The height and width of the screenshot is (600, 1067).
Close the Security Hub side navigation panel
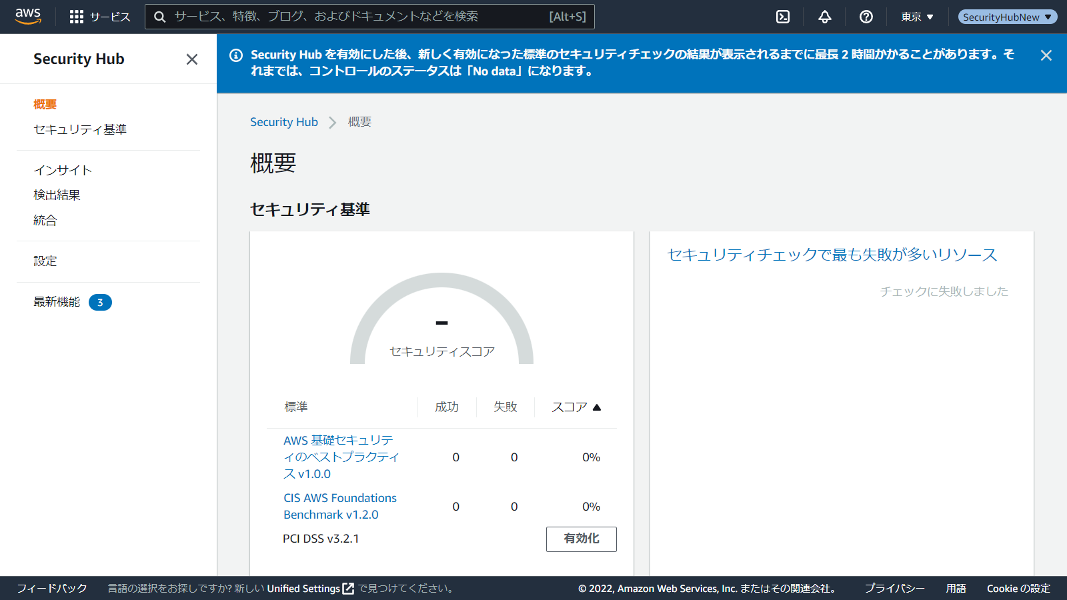(192, 59)
